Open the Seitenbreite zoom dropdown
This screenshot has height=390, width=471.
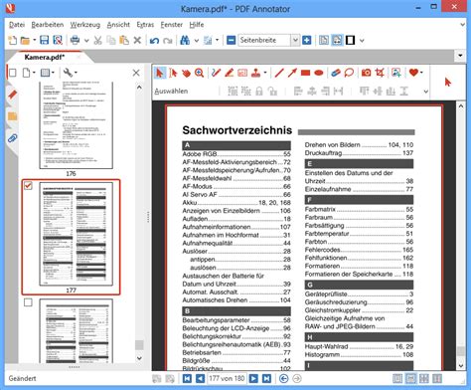pos(295,40)
